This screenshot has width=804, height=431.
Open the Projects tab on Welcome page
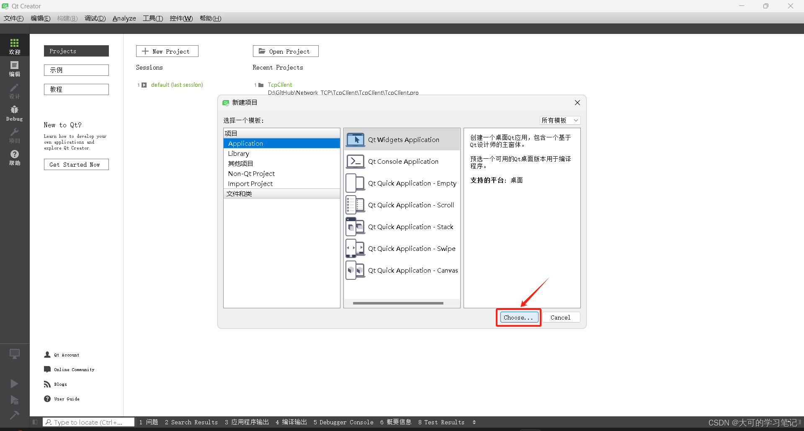76,51
